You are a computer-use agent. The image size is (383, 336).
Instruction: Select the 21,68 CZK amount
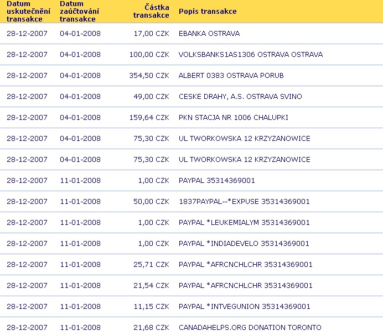tap(151, 327)
